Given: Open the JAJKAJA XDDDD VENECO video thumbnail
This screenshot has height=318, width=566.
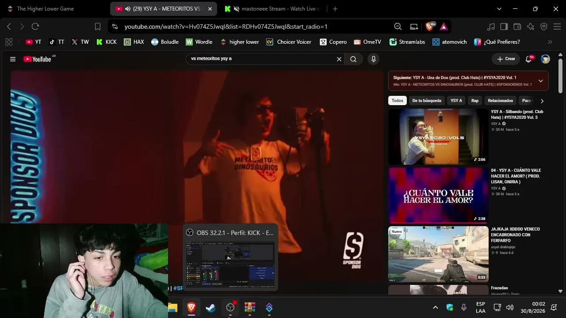Looking at the screenshot, I should pyautogui.click(x=438, y=254).
